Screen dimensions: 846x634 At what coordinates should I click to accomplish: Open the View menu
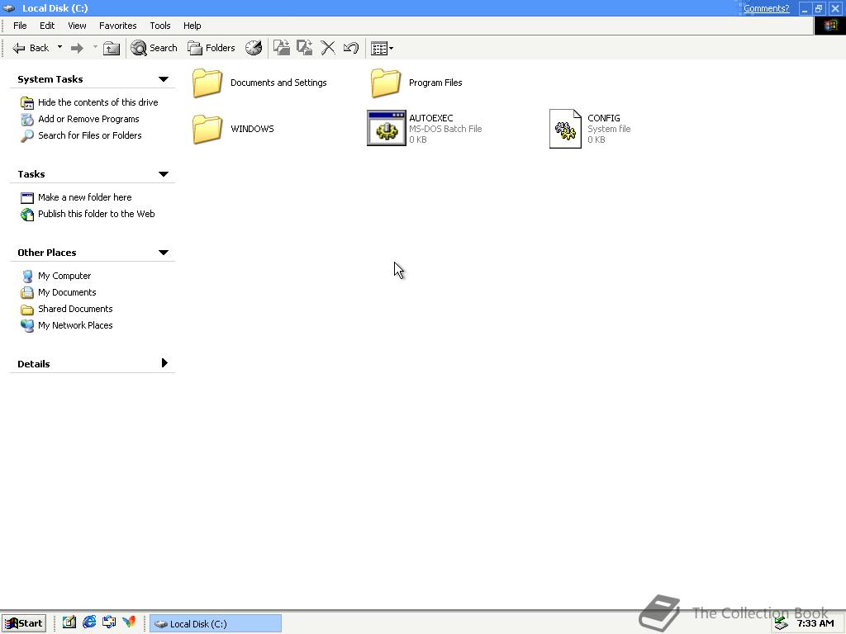tap(77, 26)
